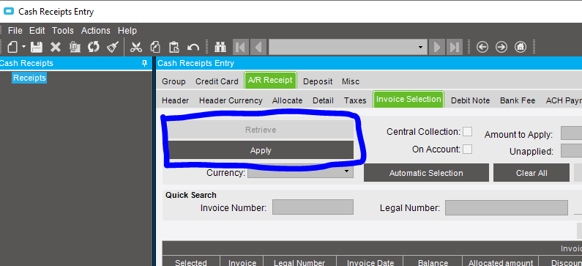Click the Invoice column header
The image size is (582, 266).
point(242,261)
